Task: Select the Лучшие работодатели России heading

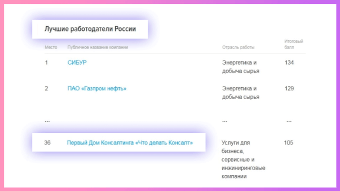Action: point(90,29)
